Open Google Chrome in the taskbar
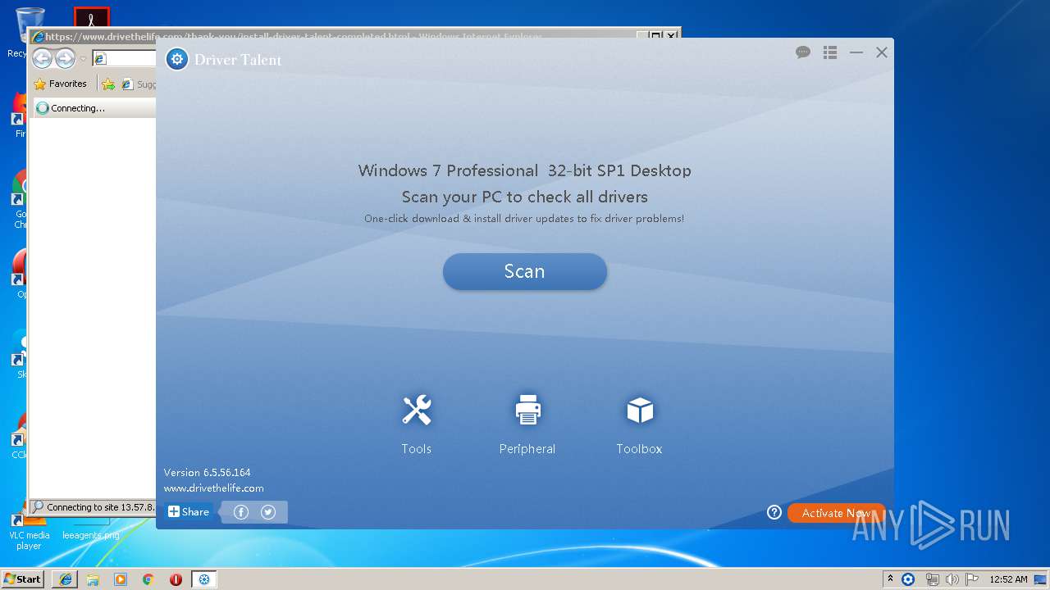 [x=148, y=579]
